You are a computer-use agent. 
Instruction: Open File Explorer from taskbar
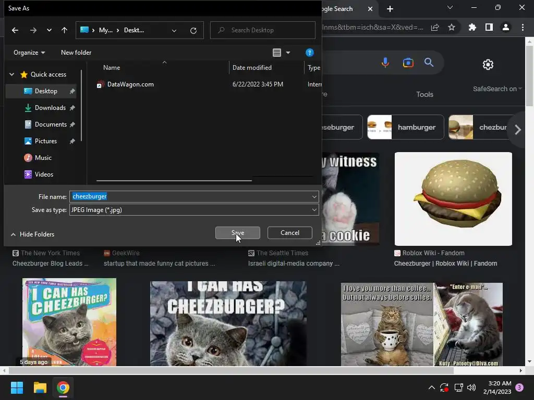click(x=40, y=387)
